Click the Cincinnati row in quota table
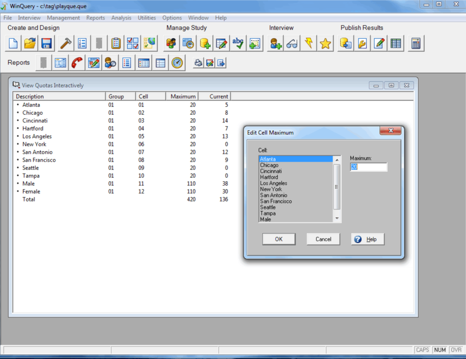The height and width of the screenshot is (359, 466). click(122, 120)
